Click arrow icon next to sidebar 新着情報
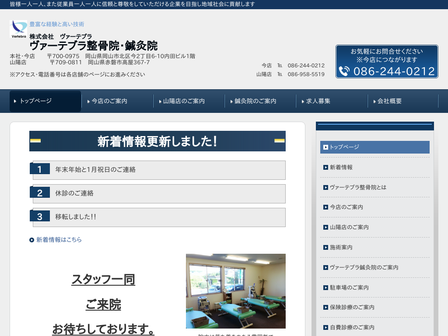The height and width of the screenshot is (336, 448). [x=325, y=167]
